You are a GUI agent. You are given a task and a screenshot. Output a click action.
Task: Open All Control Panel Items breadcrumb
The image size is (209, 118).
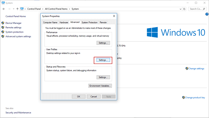point(56,9)
